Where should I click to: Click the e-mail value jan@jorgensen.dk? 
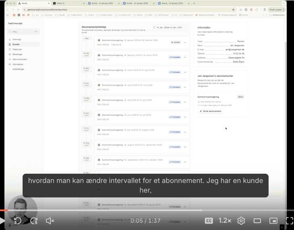(235, 49)
